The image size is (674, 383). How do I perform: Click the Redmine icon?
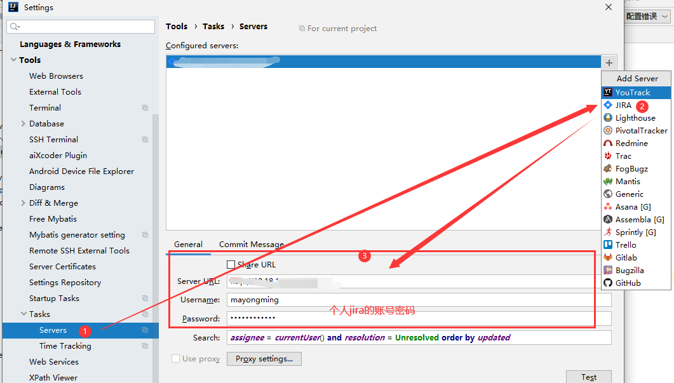608,143
